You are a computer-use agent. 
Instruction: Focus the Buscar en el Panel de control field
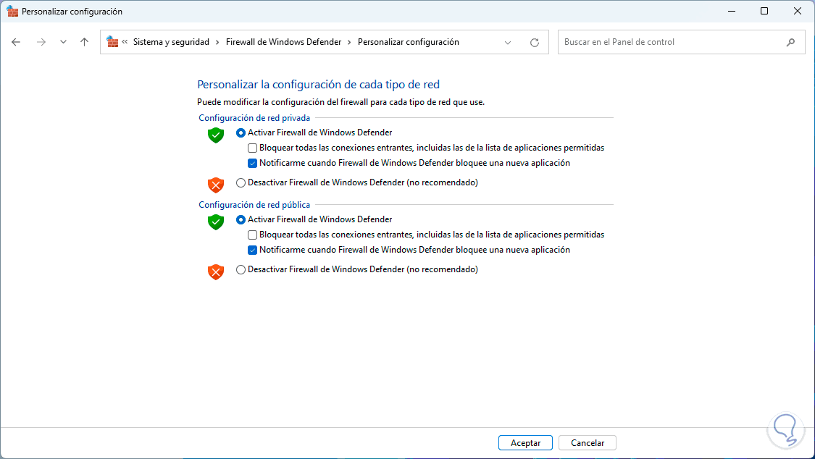[681, 42]
